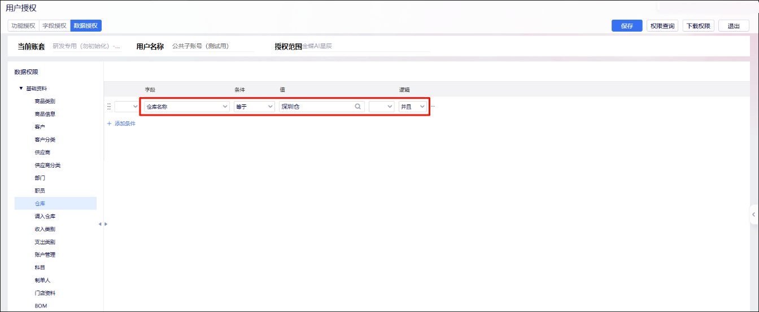
Task: Click the right-edge collapse panel arrow
Action: tap(754, 214)
